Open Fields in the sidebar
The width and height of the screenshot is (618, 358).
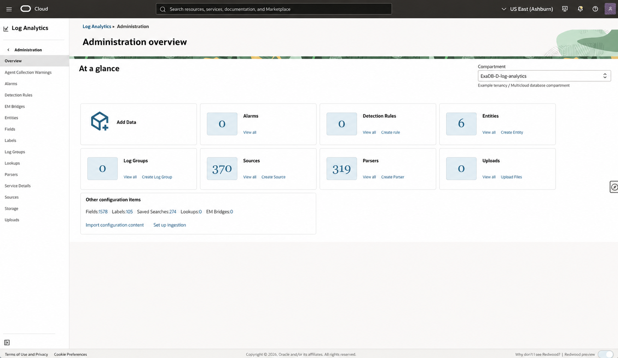[x=10, y=129]
